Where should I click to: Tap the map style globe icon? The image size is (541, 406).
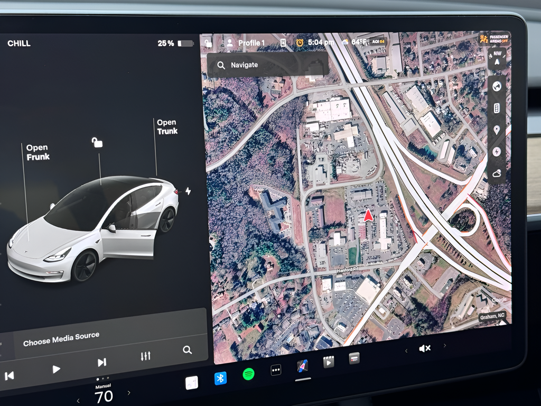tap(497, 87)
